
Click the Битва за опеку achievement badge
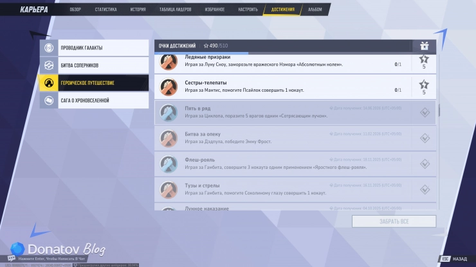coord(169,138)
